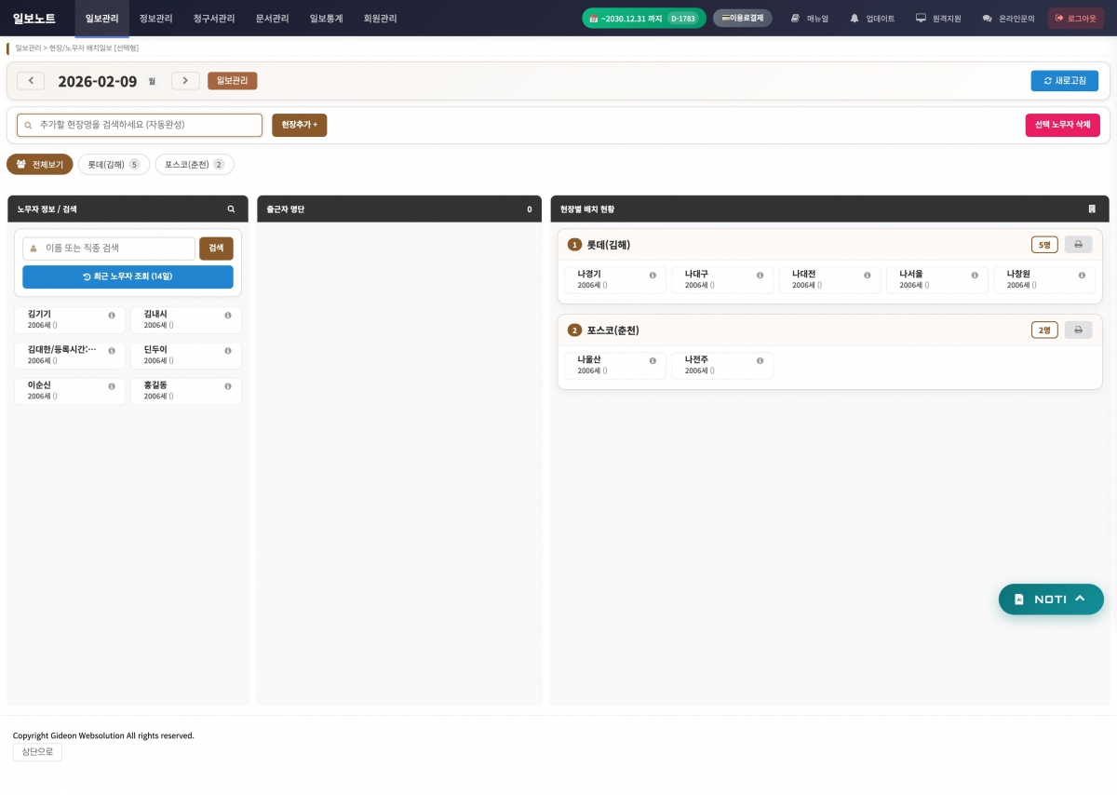Click icon in 현장별 배치 현황 header

tap(1092, 209)
